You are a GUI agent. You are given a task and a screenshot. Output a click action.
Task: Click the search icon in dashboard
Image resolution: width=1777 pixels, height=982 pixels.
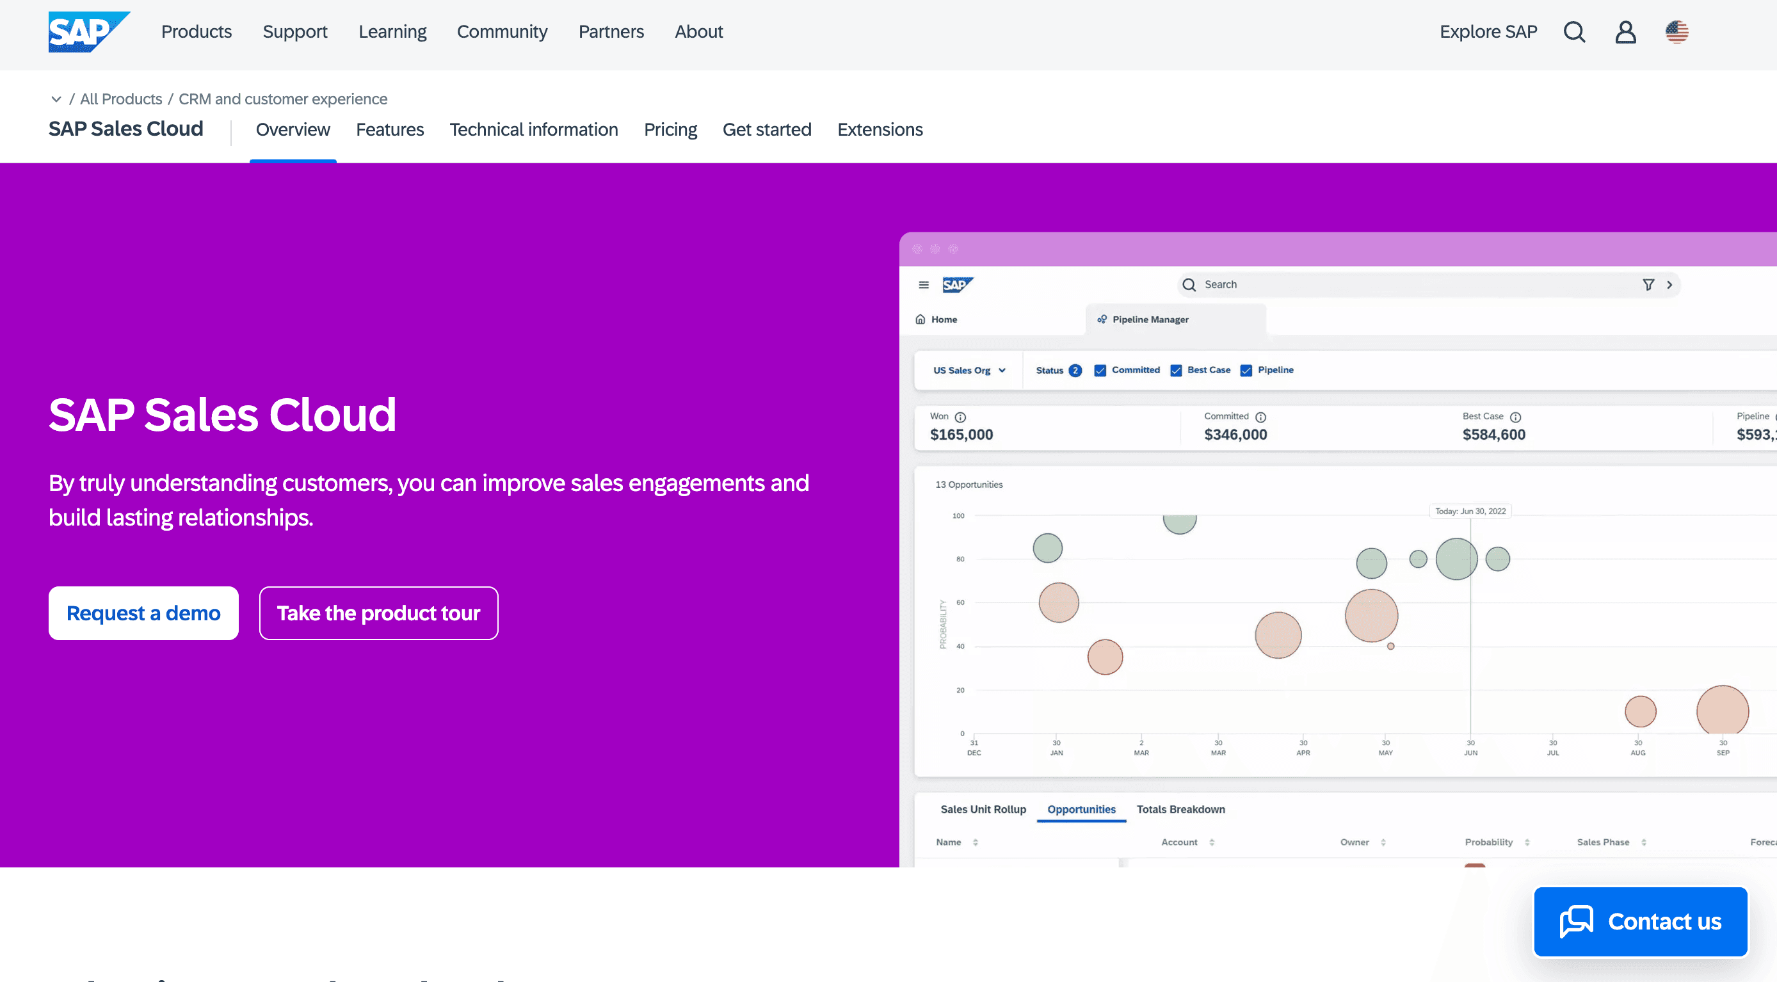pos(1188,284)
